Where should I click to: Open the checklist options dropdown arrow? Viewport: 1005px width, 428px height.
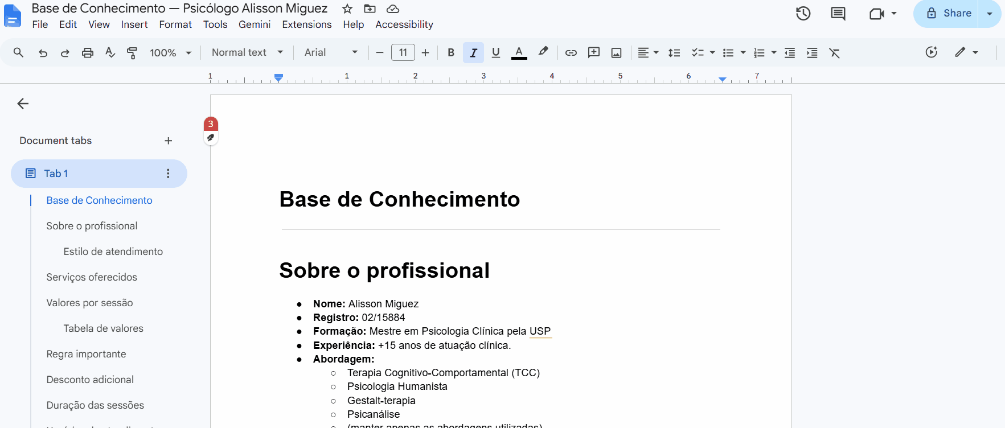(x=712, y=52)
